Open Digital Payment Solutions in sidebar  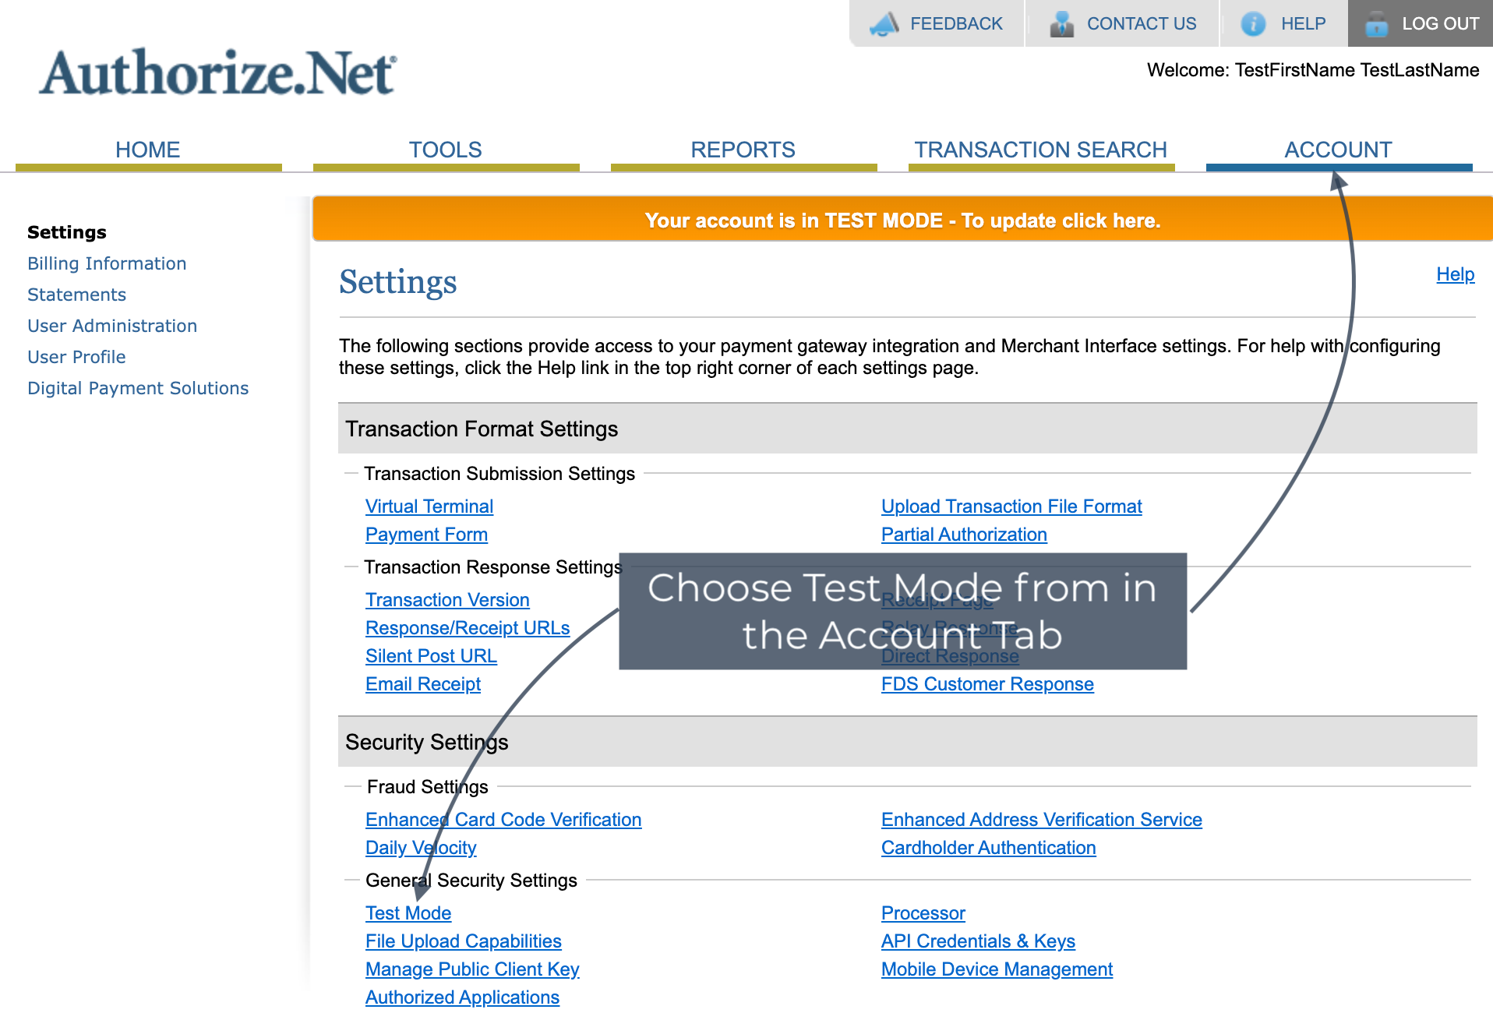(x=138, y=388)
